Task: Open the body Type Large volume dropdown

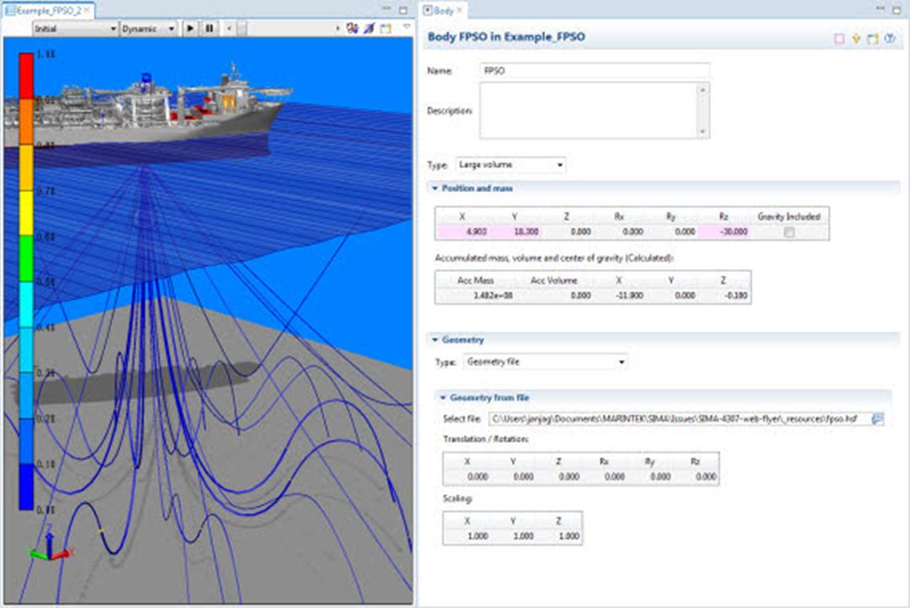Action: click(511, 165)
